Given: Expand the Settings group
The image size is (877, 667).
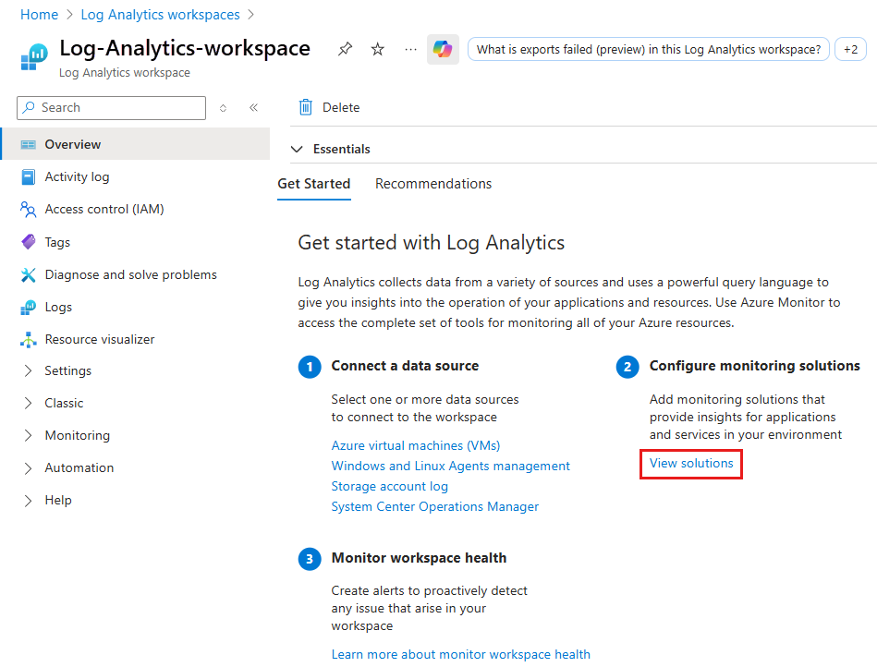Looking at the screenshot, I should 71,370.
